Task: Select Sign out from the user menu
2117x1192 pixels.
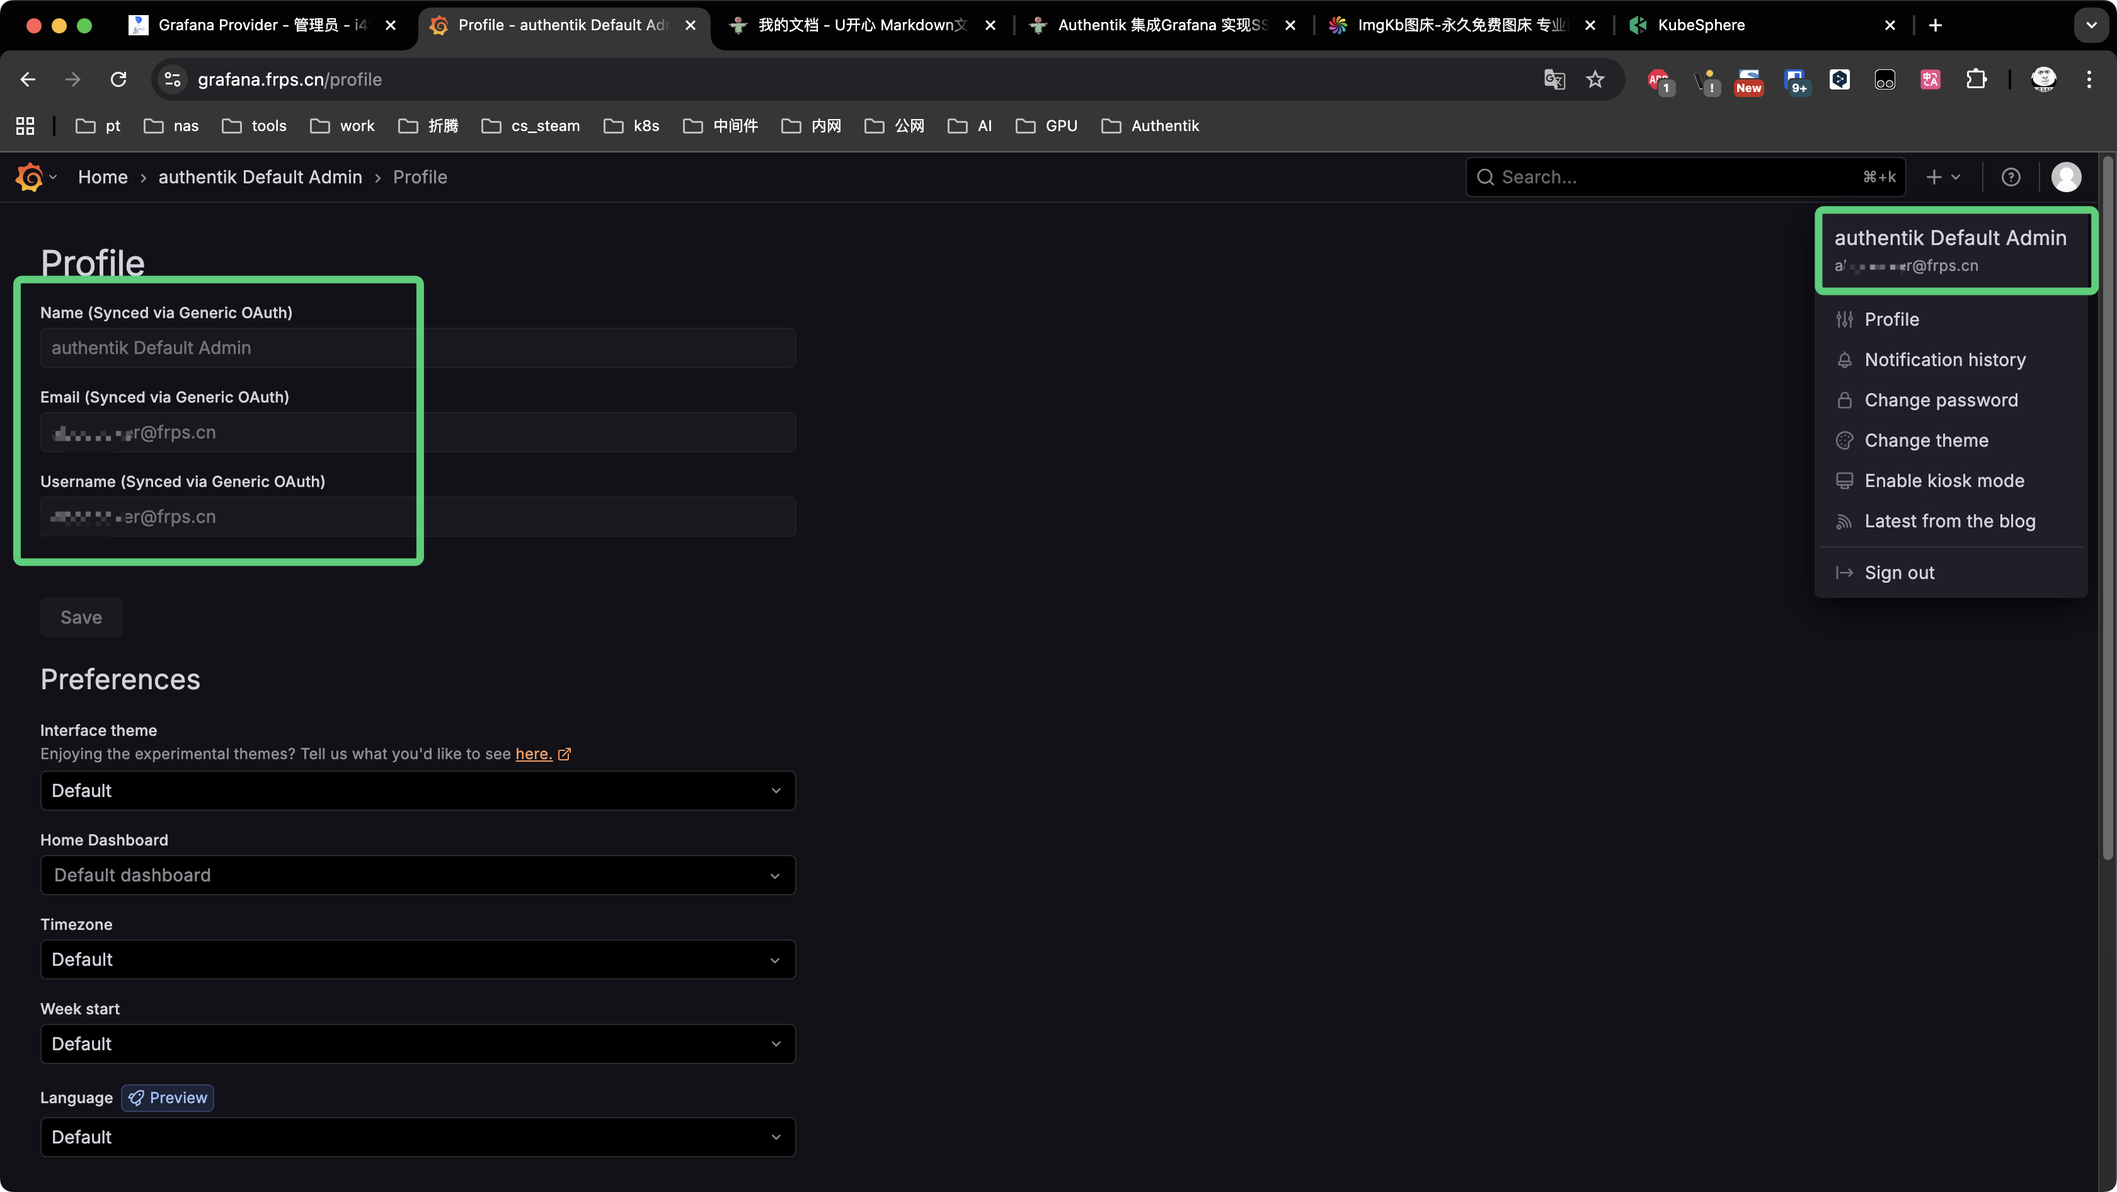Action: point(1899,573)
